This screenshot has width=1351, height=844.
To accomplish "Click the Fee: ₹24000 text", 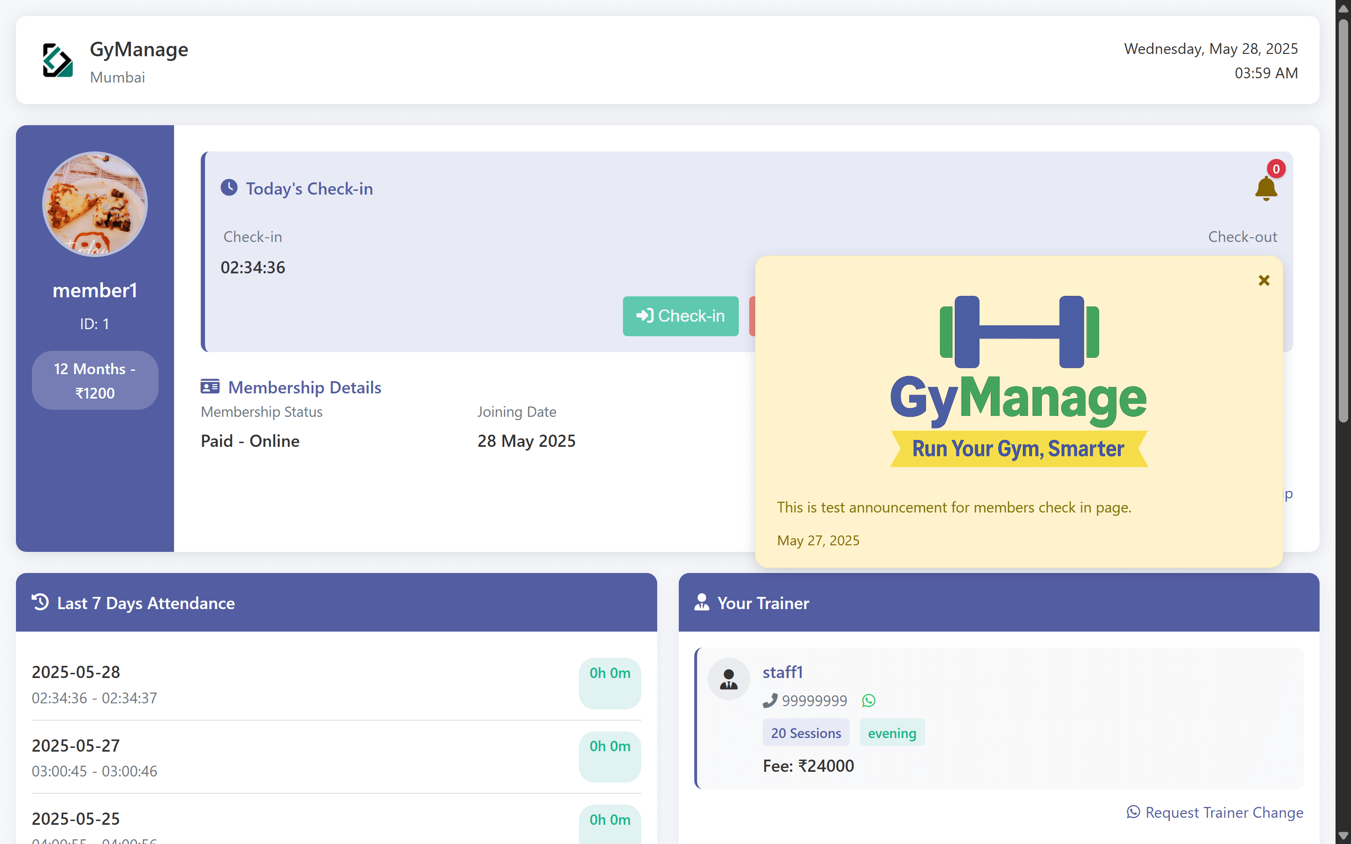I will (x=808, y=766).
